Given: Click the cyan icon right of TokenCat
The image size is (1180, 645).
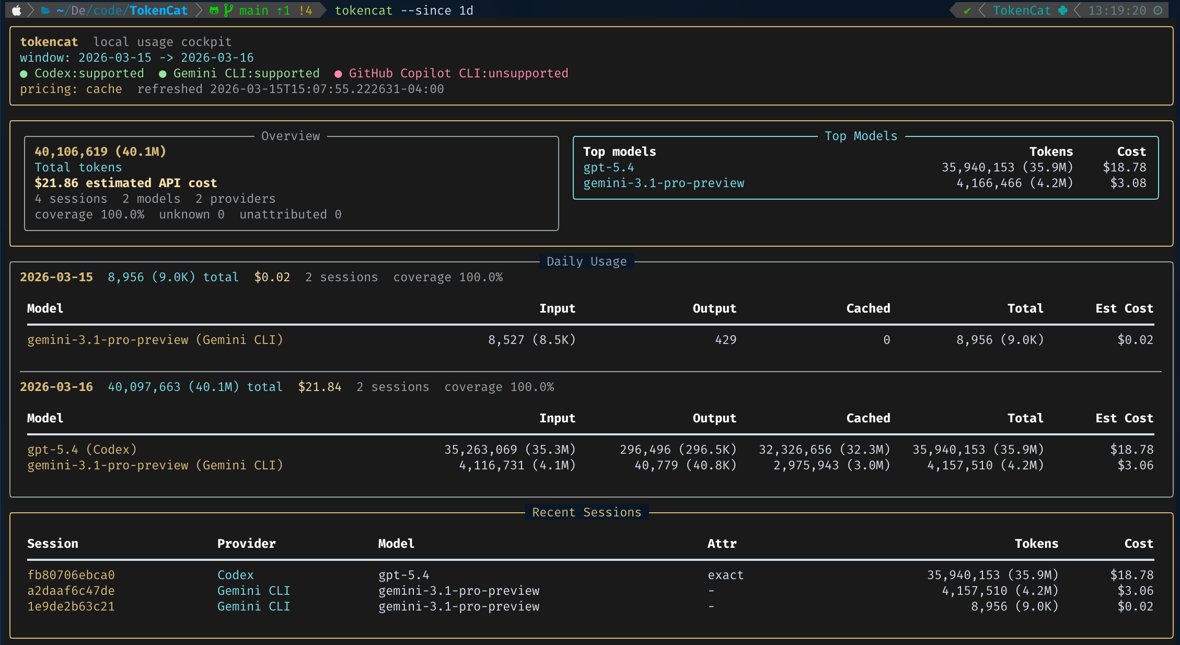Looking at the screenshot, I should click(1062, 10).
